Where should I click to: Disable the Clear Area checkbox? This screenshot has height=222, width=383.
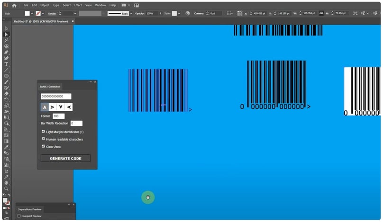click(x=43, y=147)
